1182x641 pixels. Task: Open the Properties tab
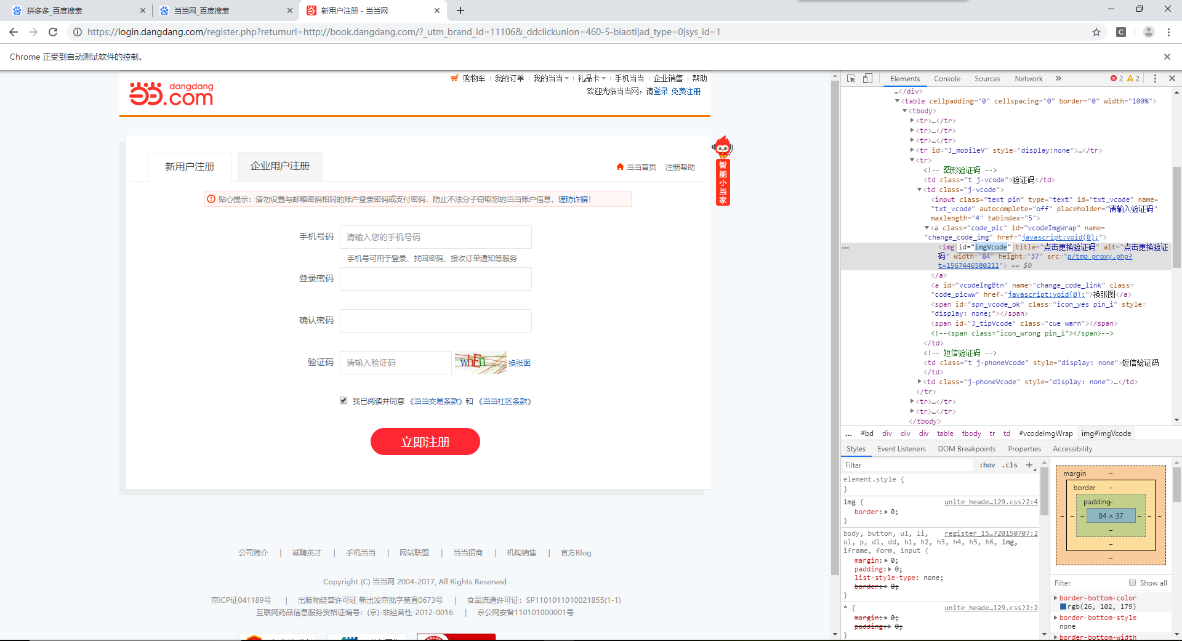click(x=1024, y=449)
